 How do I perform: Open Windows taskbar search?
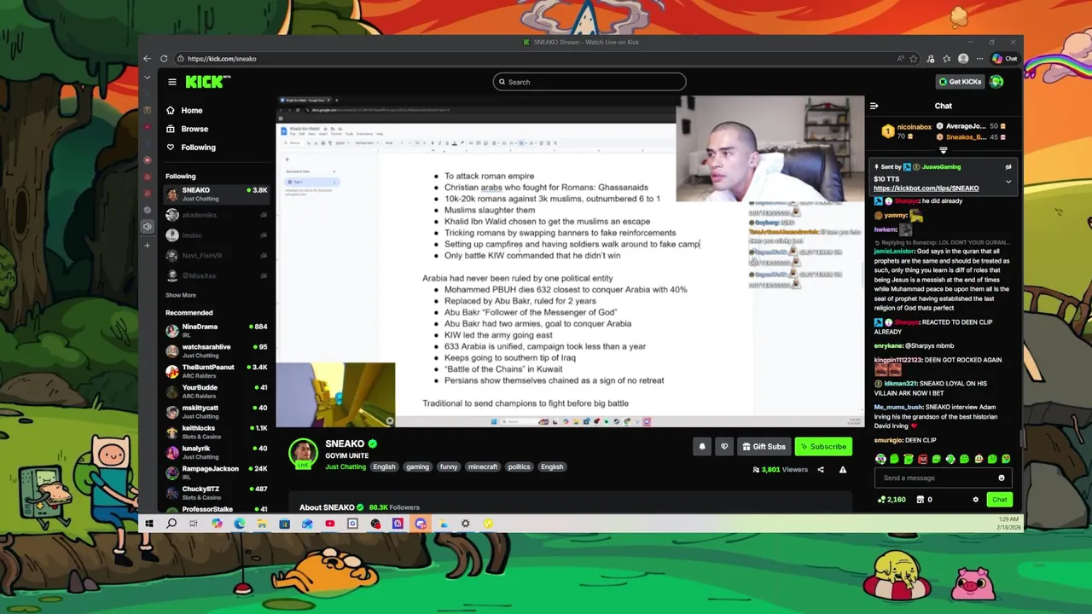point(171,524)
